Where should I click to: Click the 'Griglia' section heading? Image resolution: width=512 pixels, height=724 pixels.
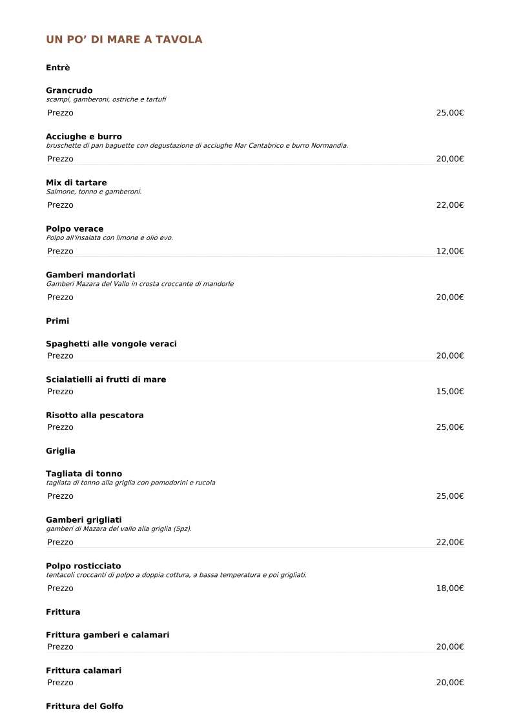(61, 451)
